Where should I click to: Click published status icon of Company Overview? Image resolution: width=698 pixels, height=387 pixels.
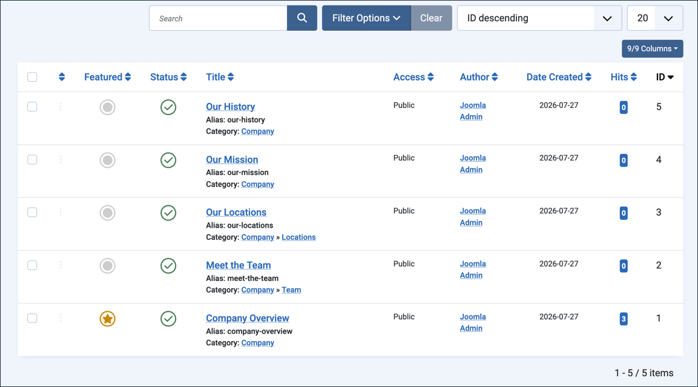[168, 319]
